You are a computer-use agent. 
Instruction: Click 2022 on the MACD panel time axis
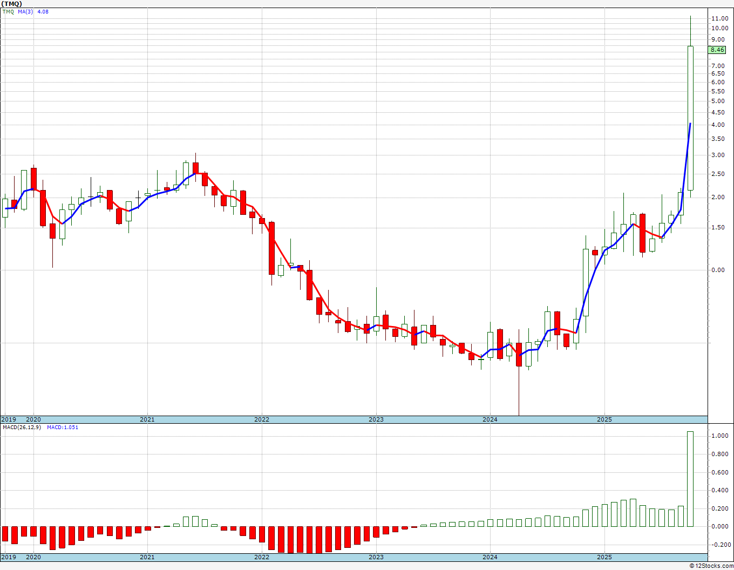[262, 557]
